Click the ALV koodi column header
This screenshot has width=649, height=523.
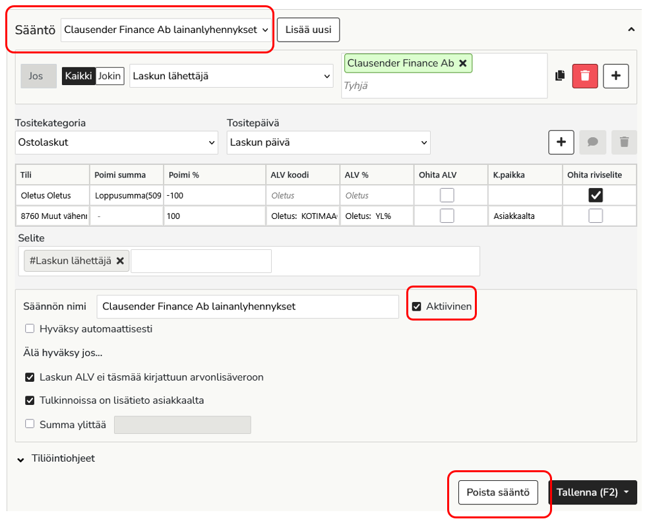[x=303, y=175]
